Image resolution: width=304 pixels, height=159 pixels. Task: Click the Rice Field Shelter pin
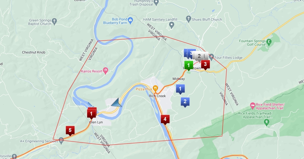tap(252, 105)
